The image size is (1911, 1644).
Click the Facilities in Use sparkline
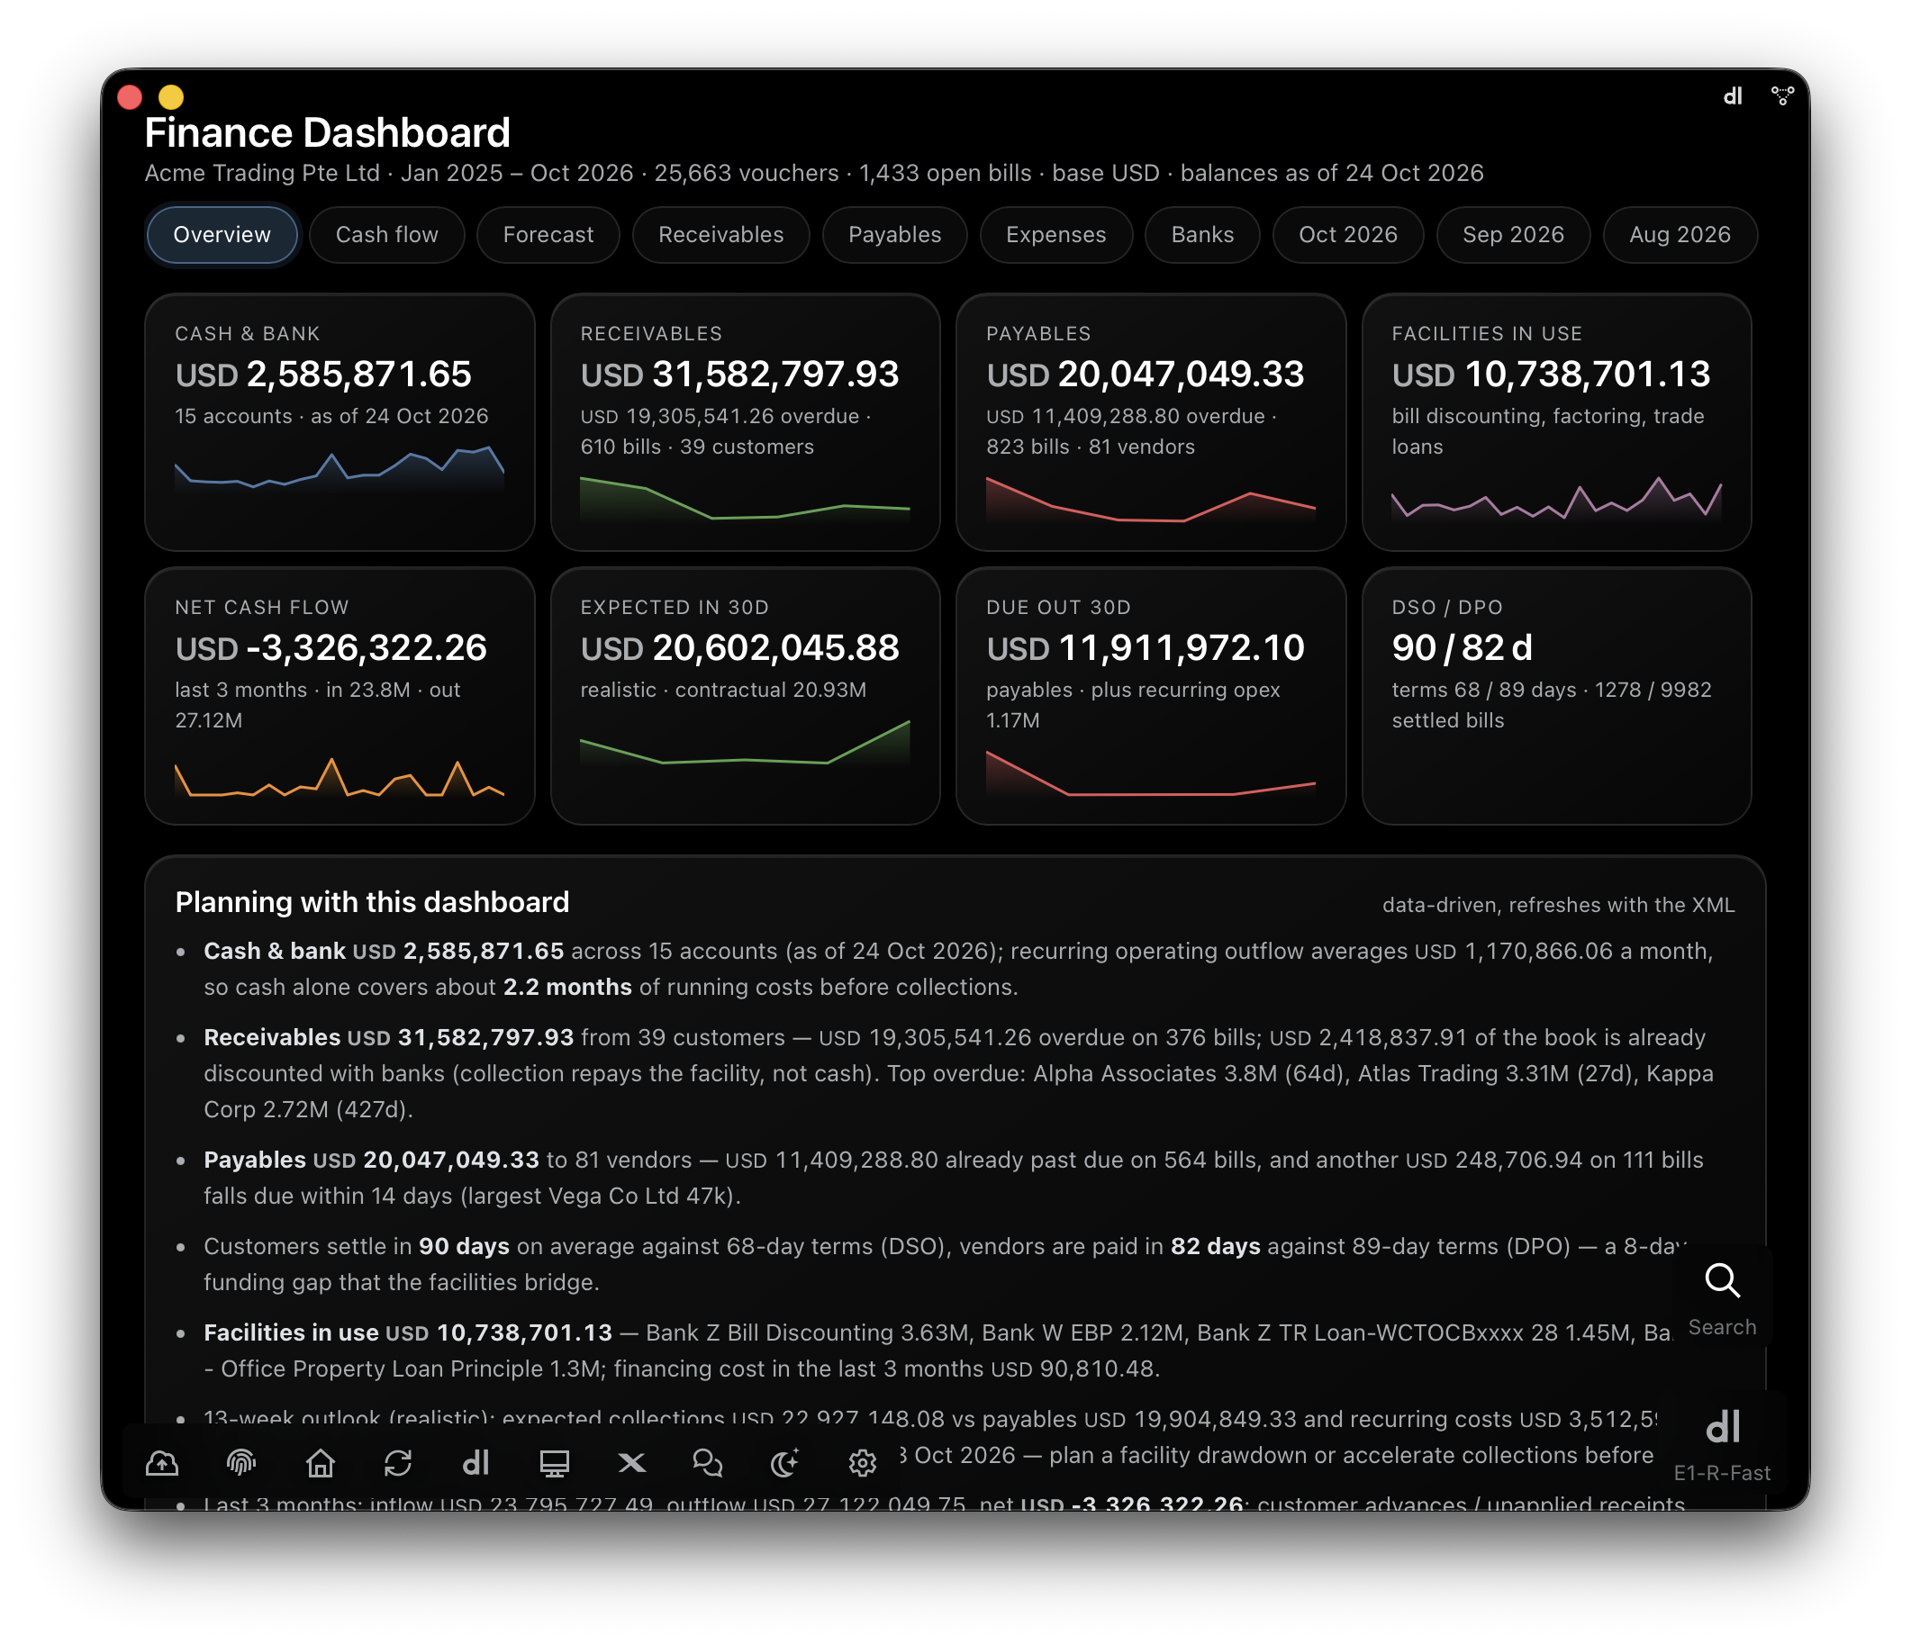[x=1557, y=500]
